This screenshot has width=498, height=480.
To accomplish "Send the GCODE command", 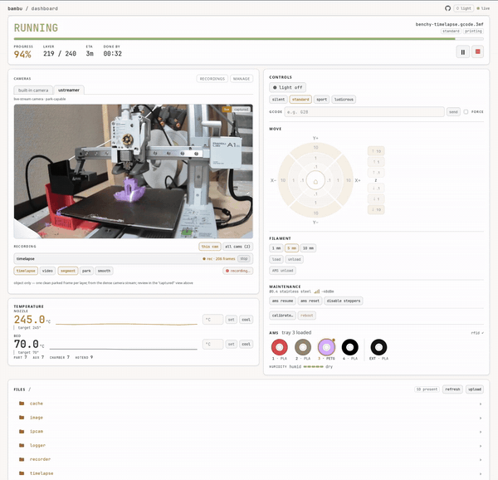I will tap(453, 112).
